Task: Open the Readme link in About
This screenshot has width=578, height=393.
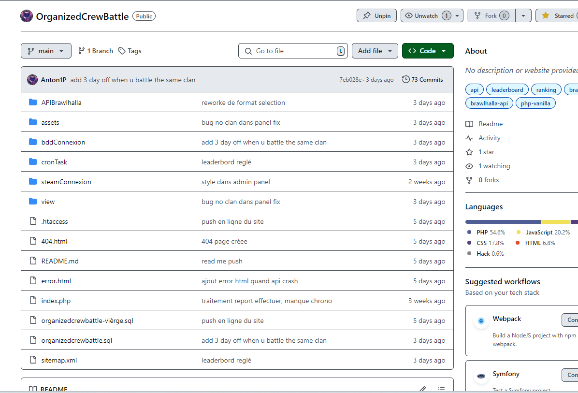Action: [x=484, y=124]
